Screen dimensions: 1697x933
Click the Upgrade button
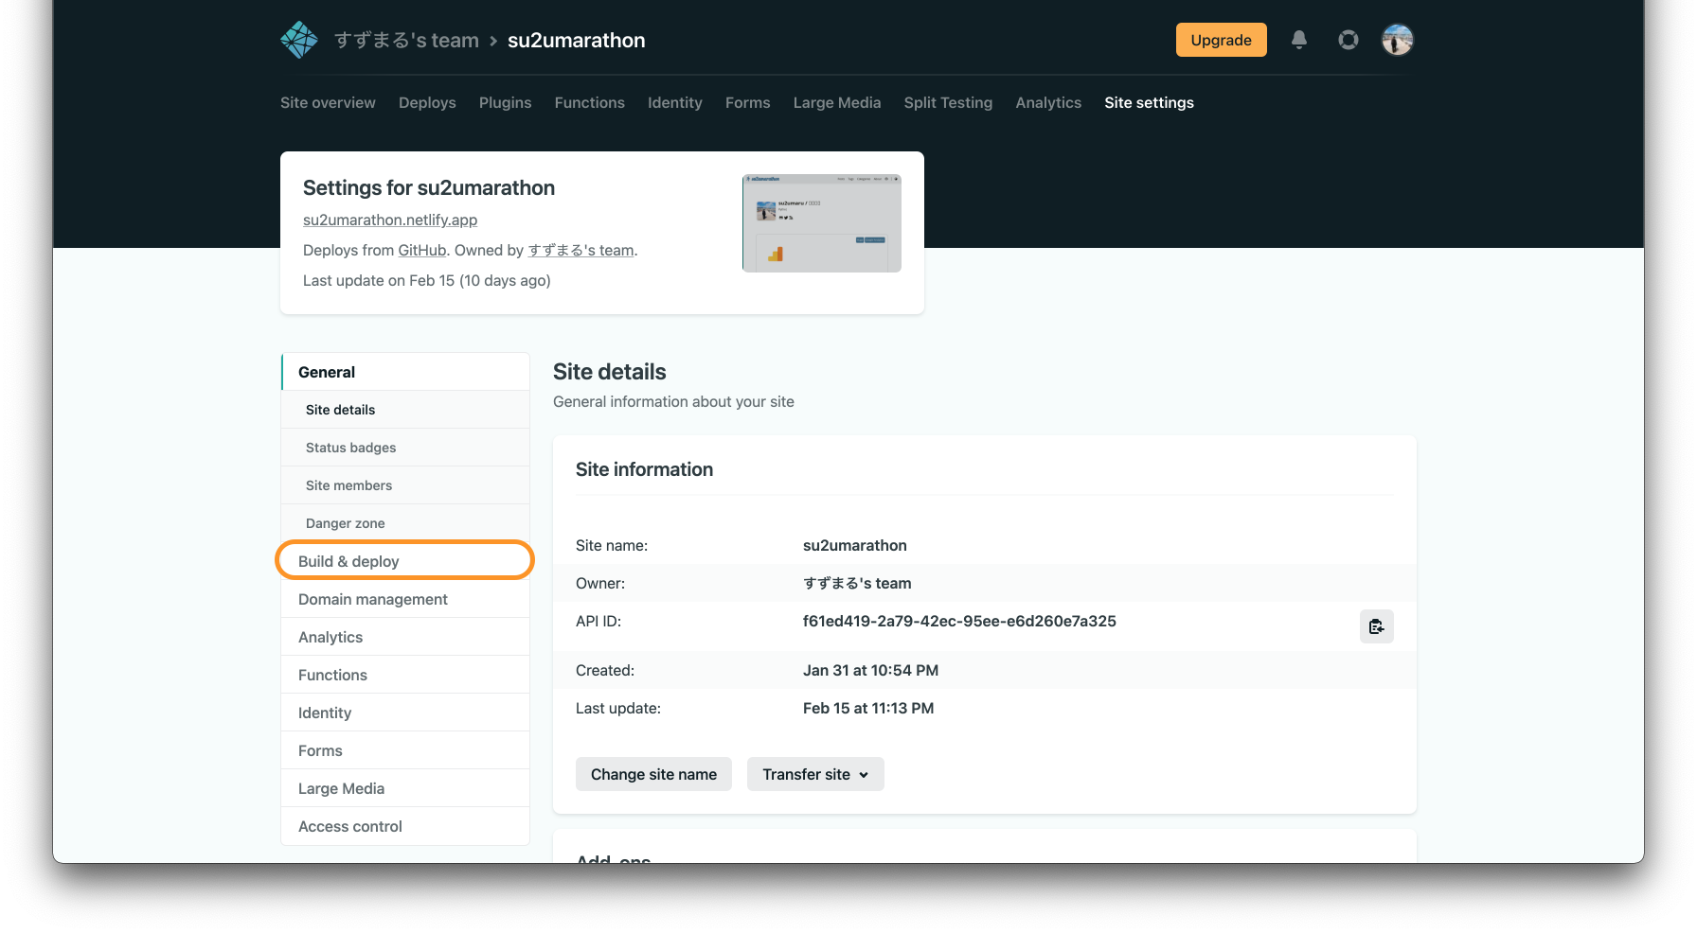(x=1221, y=40)
